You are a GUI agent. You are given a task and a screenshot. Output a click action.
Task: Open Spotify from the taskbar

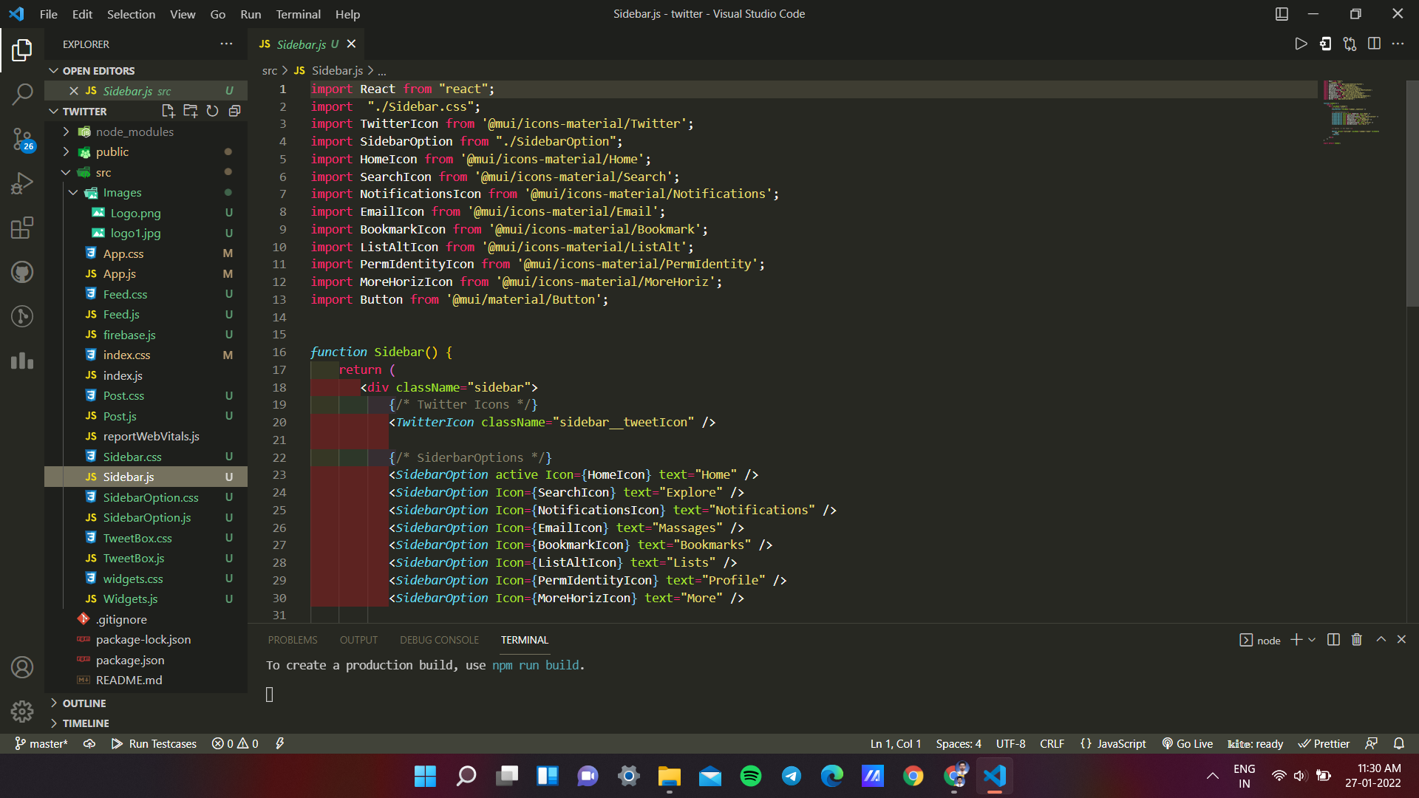(x=750, y=776)
